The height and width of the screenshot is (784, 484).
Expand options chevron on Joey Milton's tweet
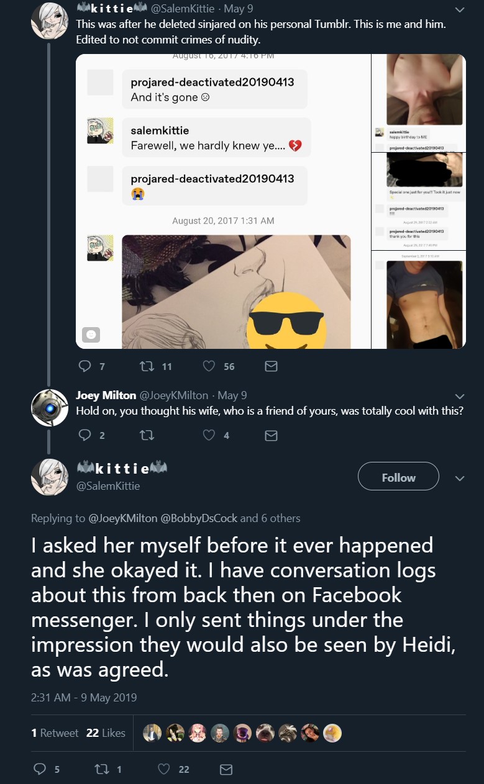(x=460, y=396)
